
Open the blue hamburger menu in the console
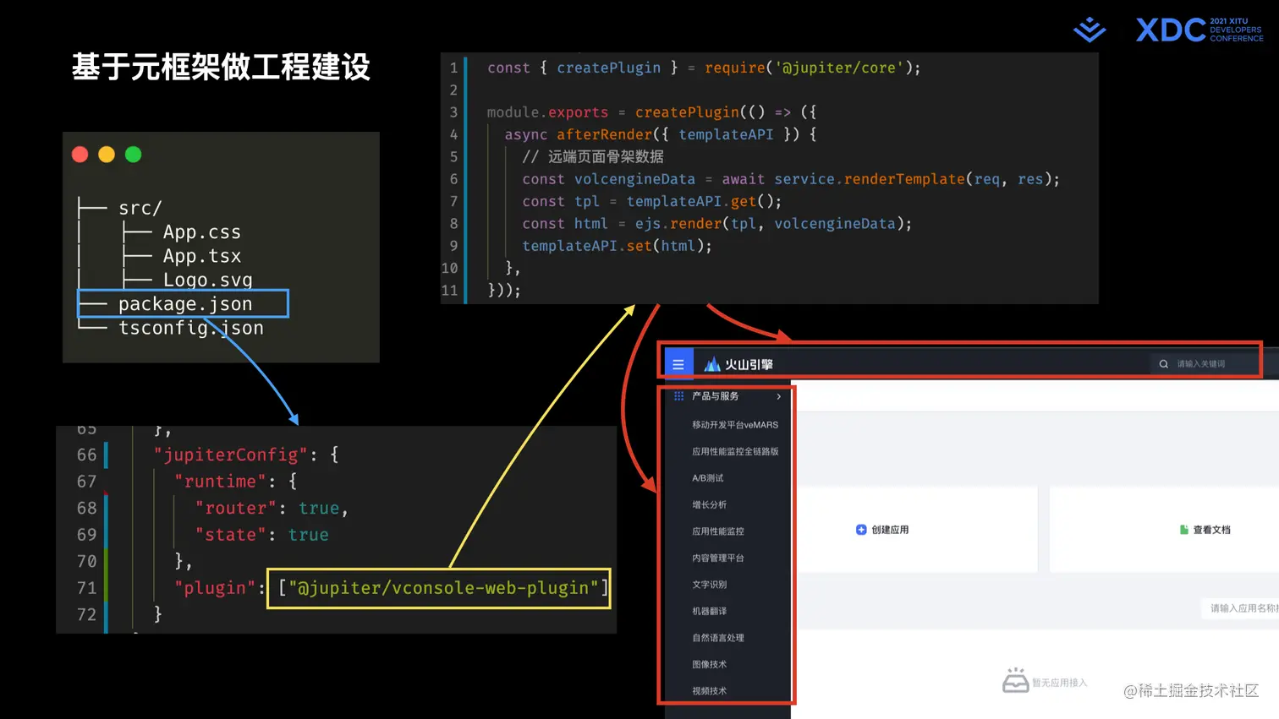pyautogui.click(x=678, y=364)
